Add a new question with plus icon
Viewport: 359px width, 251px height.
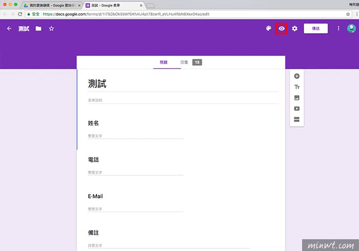point(297,76)
